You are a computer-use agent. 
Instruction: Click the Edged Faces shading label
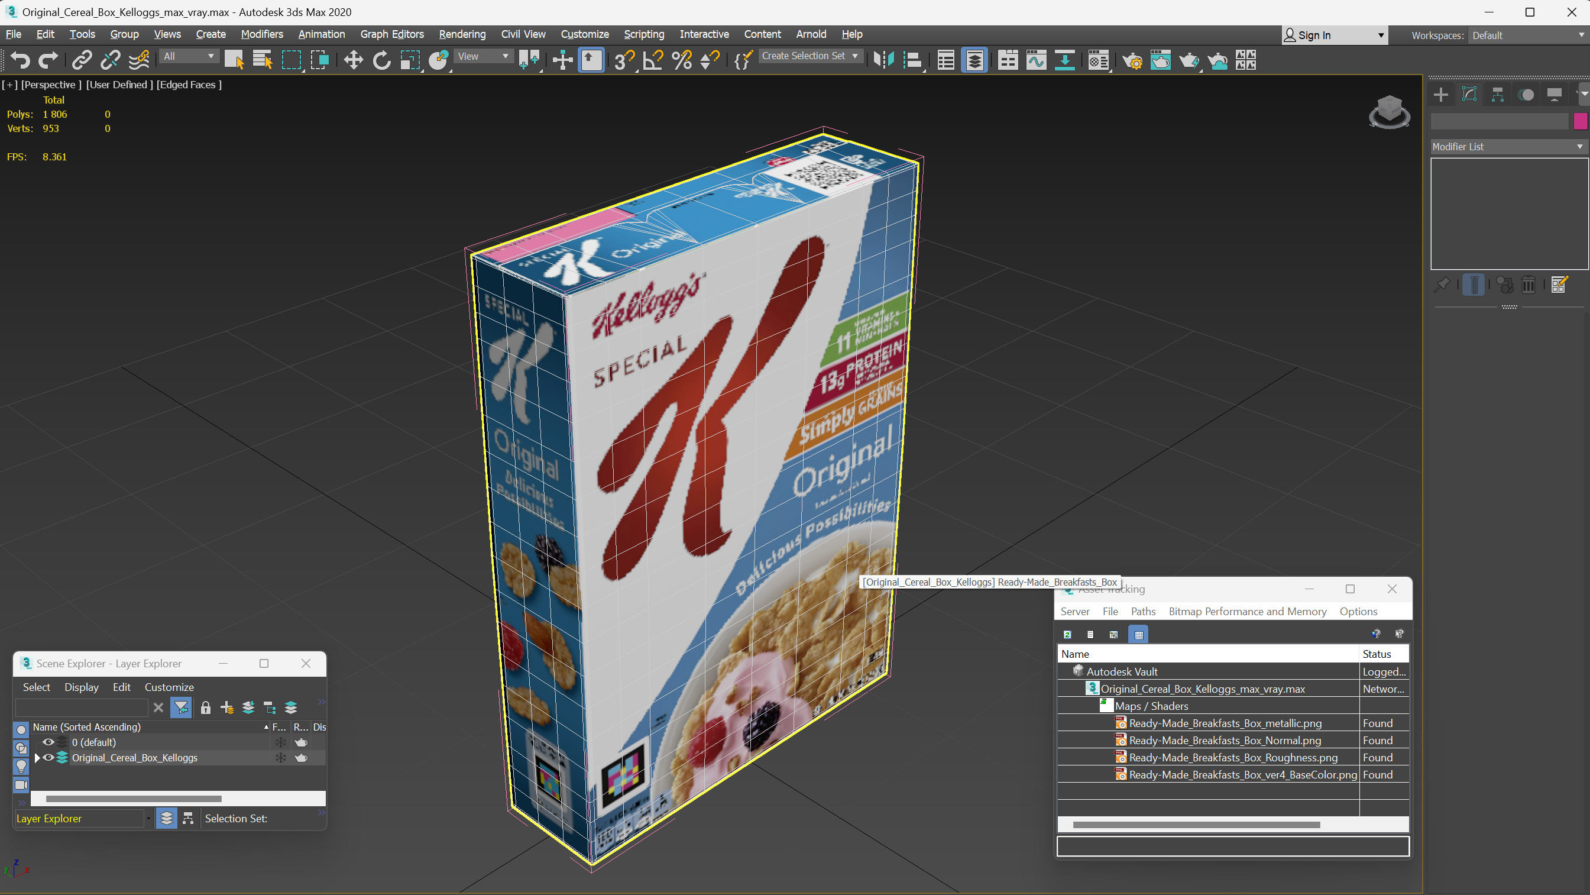(189, 85)
